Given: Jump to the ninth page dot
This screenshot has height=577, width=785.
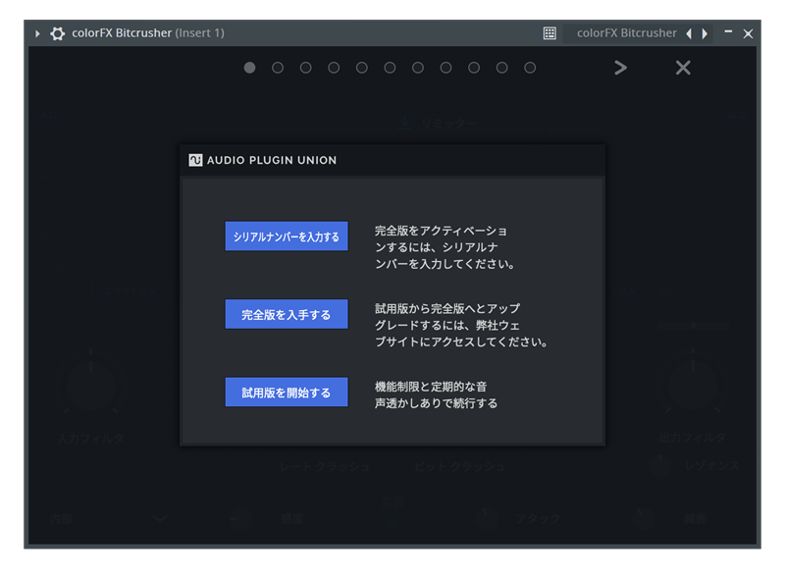Looking at the screenshot, I should [474, 68].
